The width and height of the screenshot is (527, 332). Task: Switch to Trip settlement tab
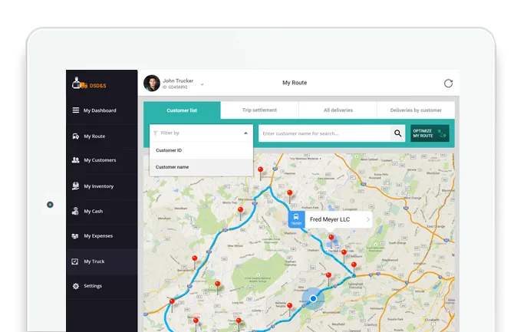tap(259, 110)
